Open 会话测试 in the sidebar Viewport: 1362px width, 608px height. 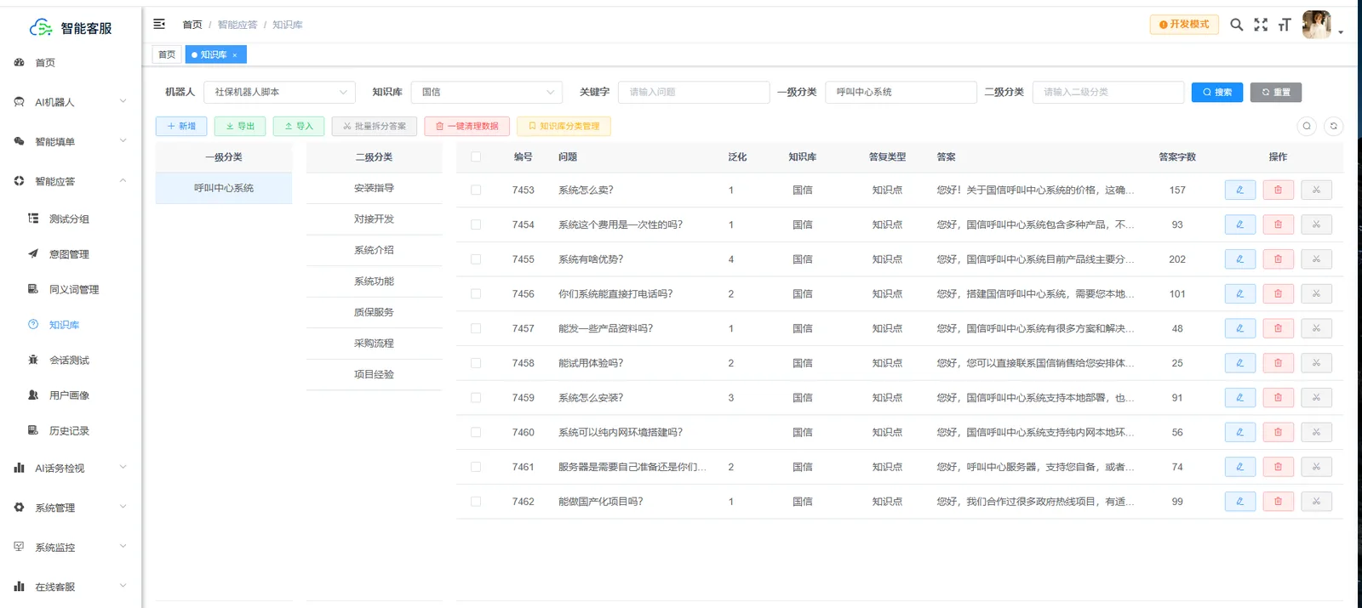coord(69,361)
